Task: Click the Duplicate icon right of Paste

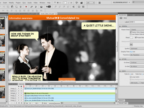Action: (x=16, y=7)
